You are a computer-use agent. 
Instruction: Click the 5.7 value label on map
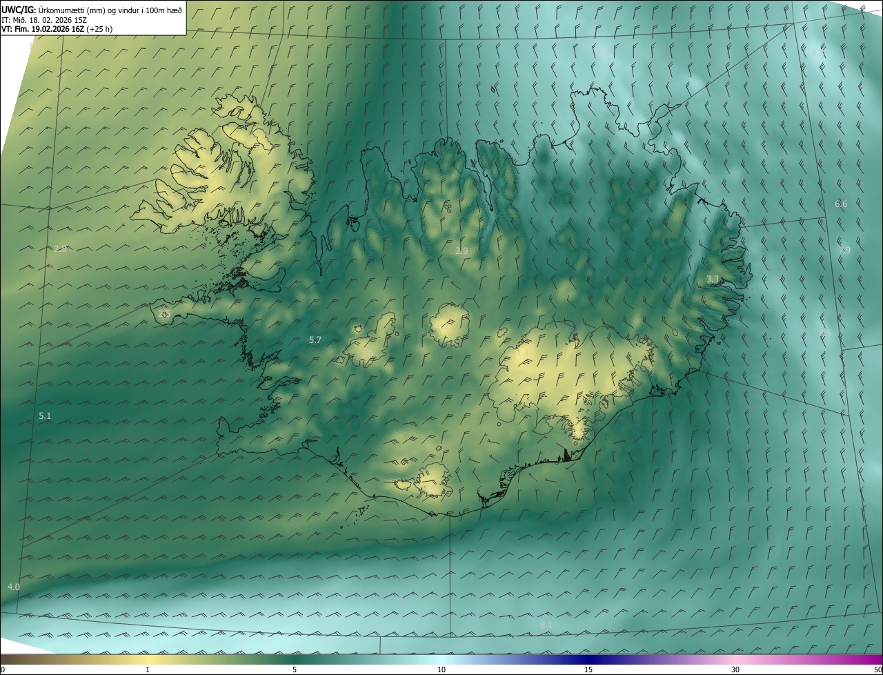(x=315, y=340)
